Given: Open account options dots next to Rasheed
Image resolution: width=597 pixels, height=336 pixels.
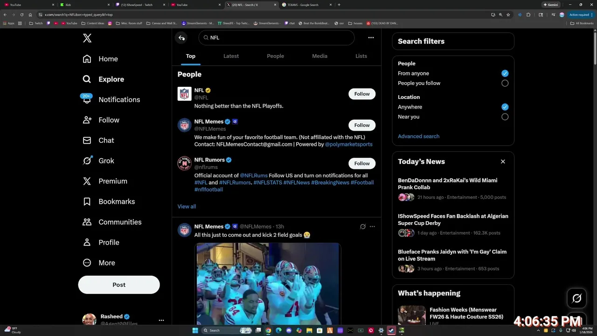Looking at the screenshot, I should (161, 320).
